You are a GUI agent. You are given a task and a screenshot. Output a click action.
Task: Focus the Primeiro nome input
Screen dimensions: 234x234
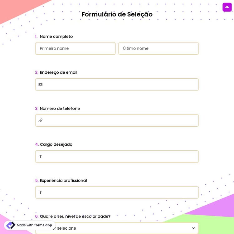(x=75, y=49)
